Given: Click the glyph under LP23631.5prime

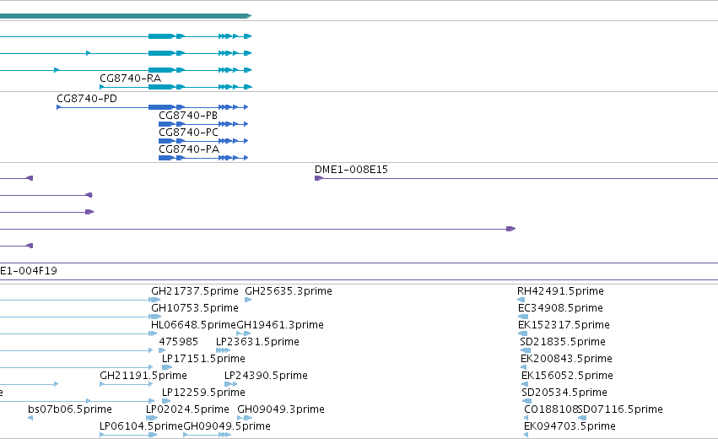Looking at the screenshot, I should (223, 350).
